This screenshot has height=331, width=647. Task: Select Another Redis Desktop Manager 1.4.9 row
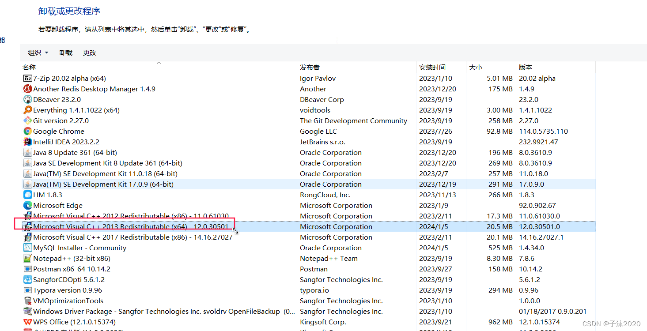pyautogui.click(x=308, y=89)
